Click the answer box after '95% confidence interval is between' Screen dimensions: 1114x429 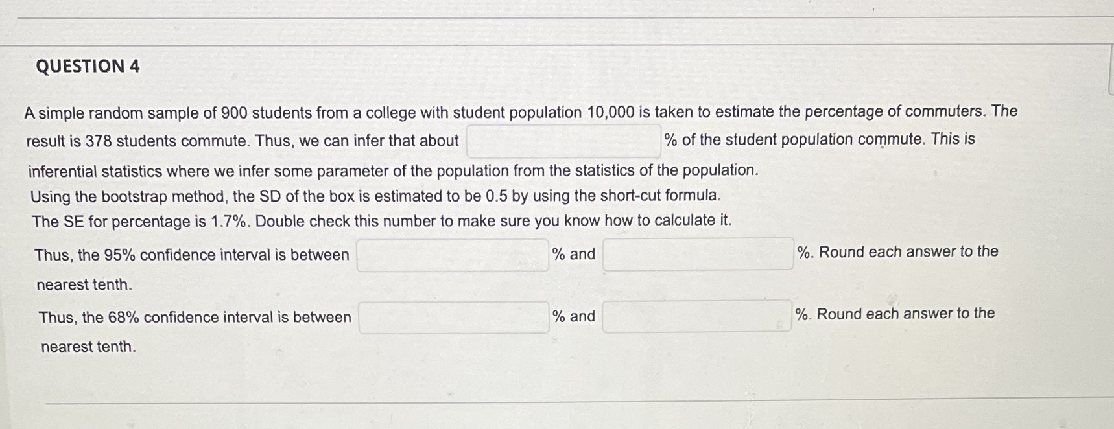(452, 255)
